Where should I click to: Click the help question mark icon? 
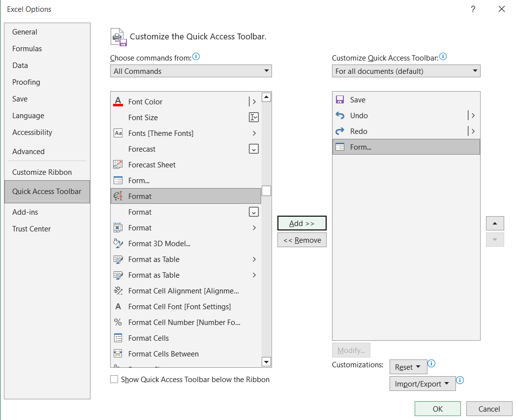point(473,9)
